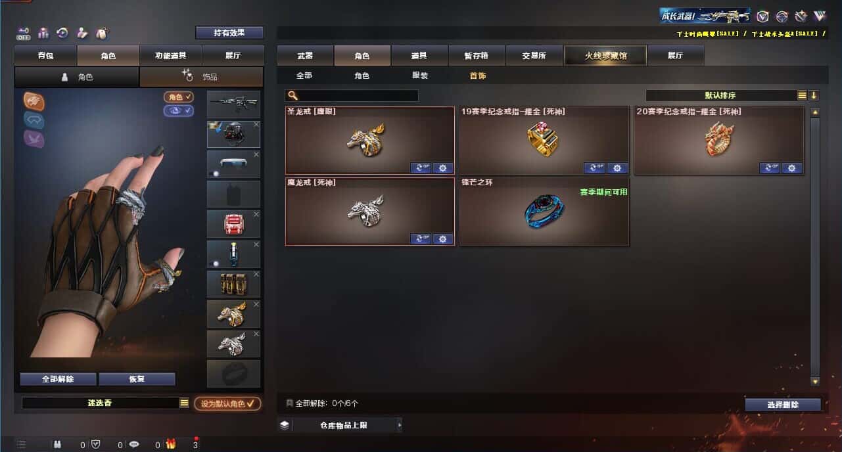Click the 全部解除 button
The image size is (842, 452).
[x=58, y=379]
